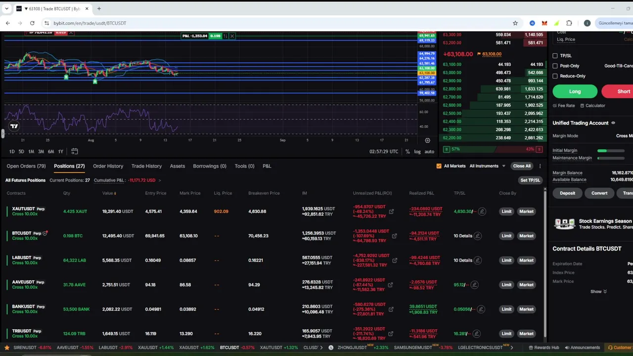Open the ticker favorites star in footer
Screen dimensions: 633x356
(7, 348)
